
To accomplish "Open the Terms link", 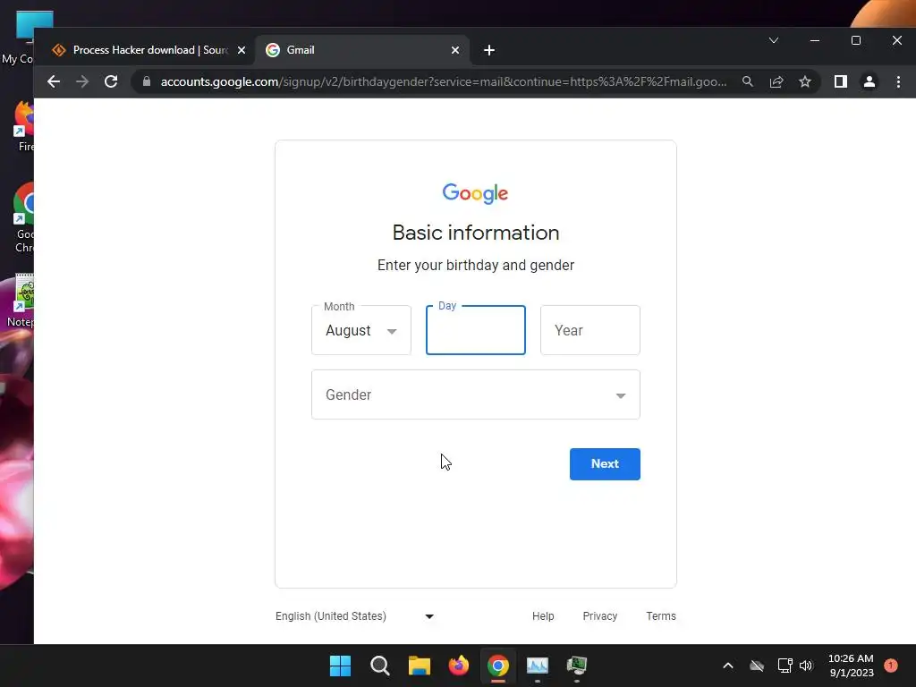I will pyautogui.click(x=661, y=616).
